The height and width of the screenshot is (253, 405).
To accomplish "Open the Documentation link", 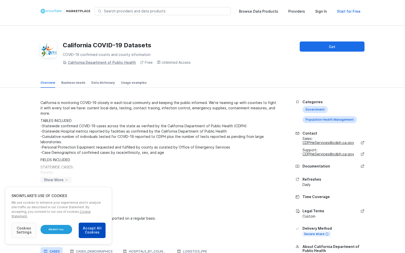I will [316, 166].
